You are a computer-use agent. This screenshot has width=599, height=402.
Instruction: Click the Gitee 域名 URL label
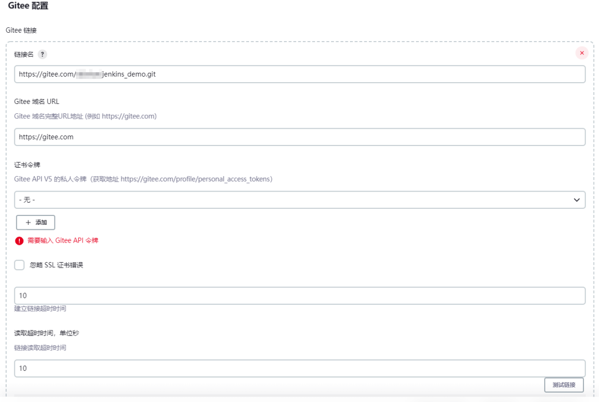[37, 102]
